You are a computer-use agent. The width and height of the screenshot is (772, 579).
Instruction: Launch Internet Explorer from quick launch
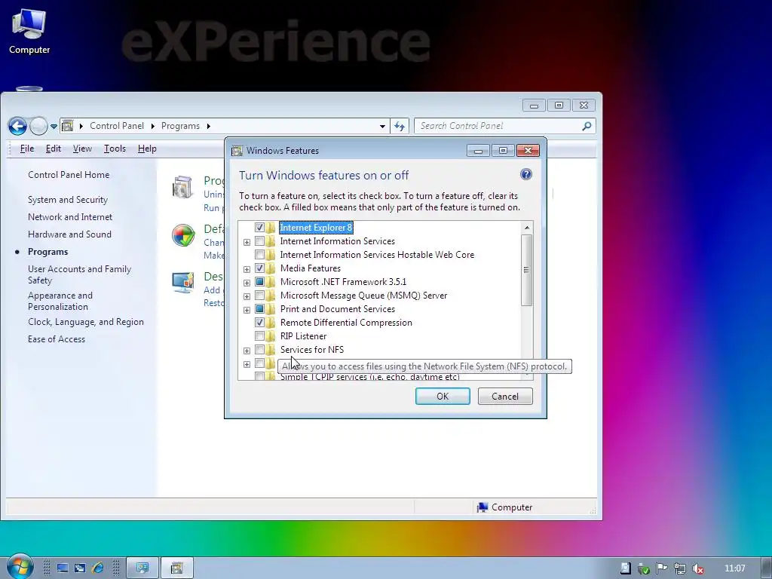click(x=98, y=568)
